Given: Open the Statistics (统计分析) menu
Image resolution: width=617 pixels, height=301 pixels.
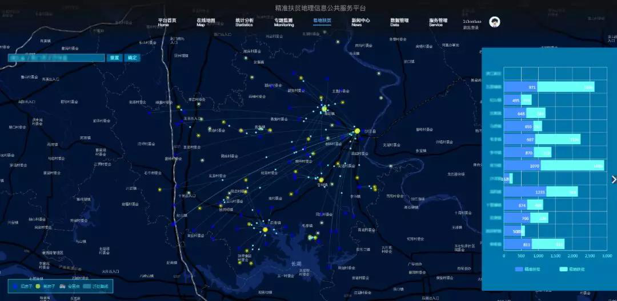Looking at the screenshot, I should (x=245, y=22).
